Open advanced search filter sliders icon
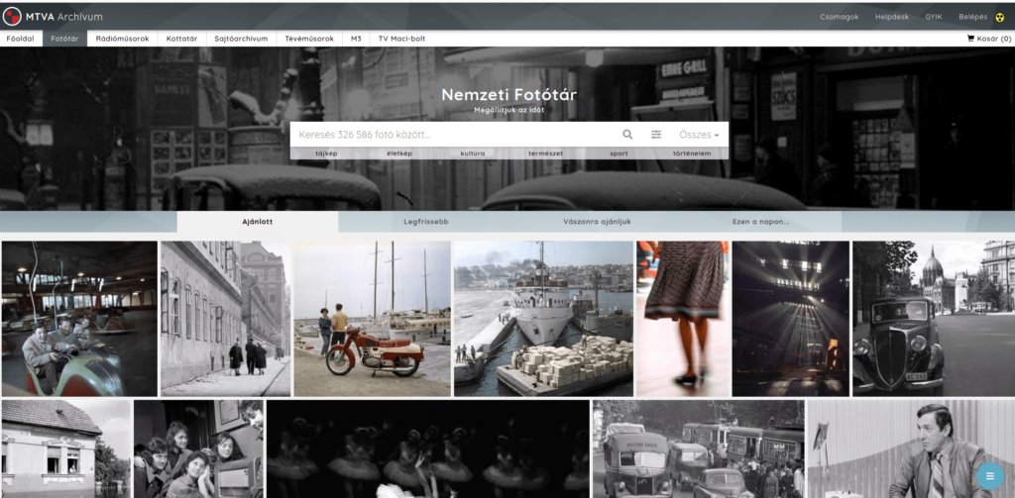This screenshot has width=1015, height=498. (656, 134)
